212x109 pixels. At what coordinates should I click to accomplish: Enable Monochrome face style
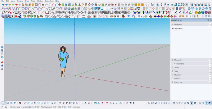pos(195,103)
